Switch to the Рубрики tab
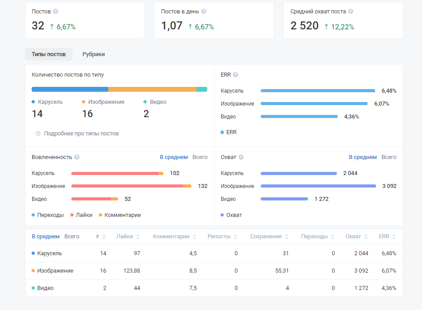Viewport: 422px width, 310px height. 94,54
